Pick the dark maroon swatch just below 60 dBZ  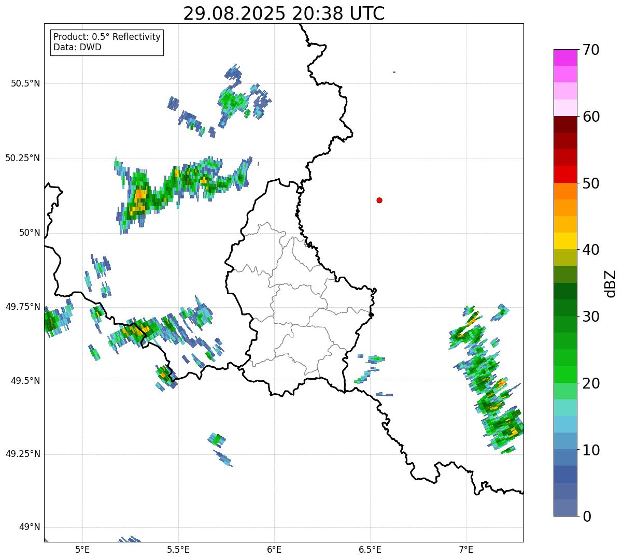point(565,124)
